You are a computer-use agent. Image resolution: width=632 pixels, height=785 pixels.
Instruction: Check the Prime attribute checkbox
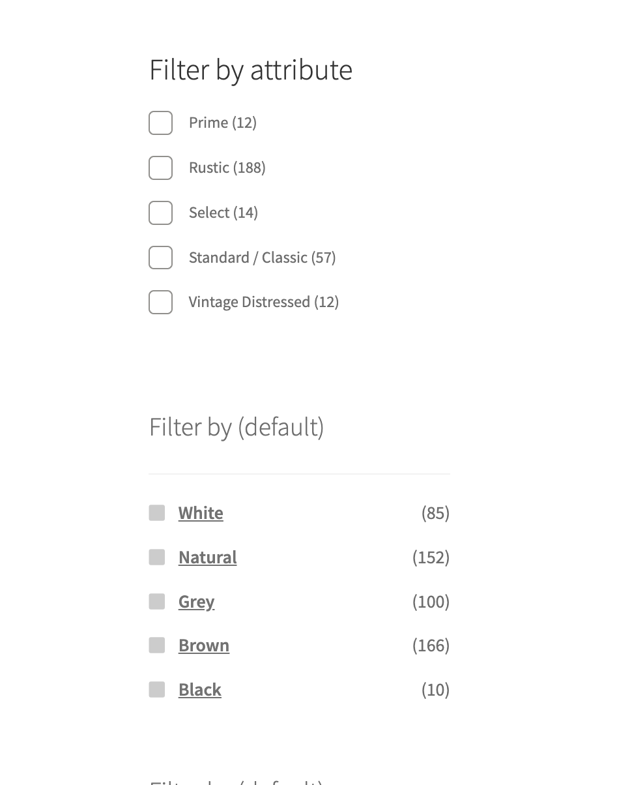click(x=160, y=123)
